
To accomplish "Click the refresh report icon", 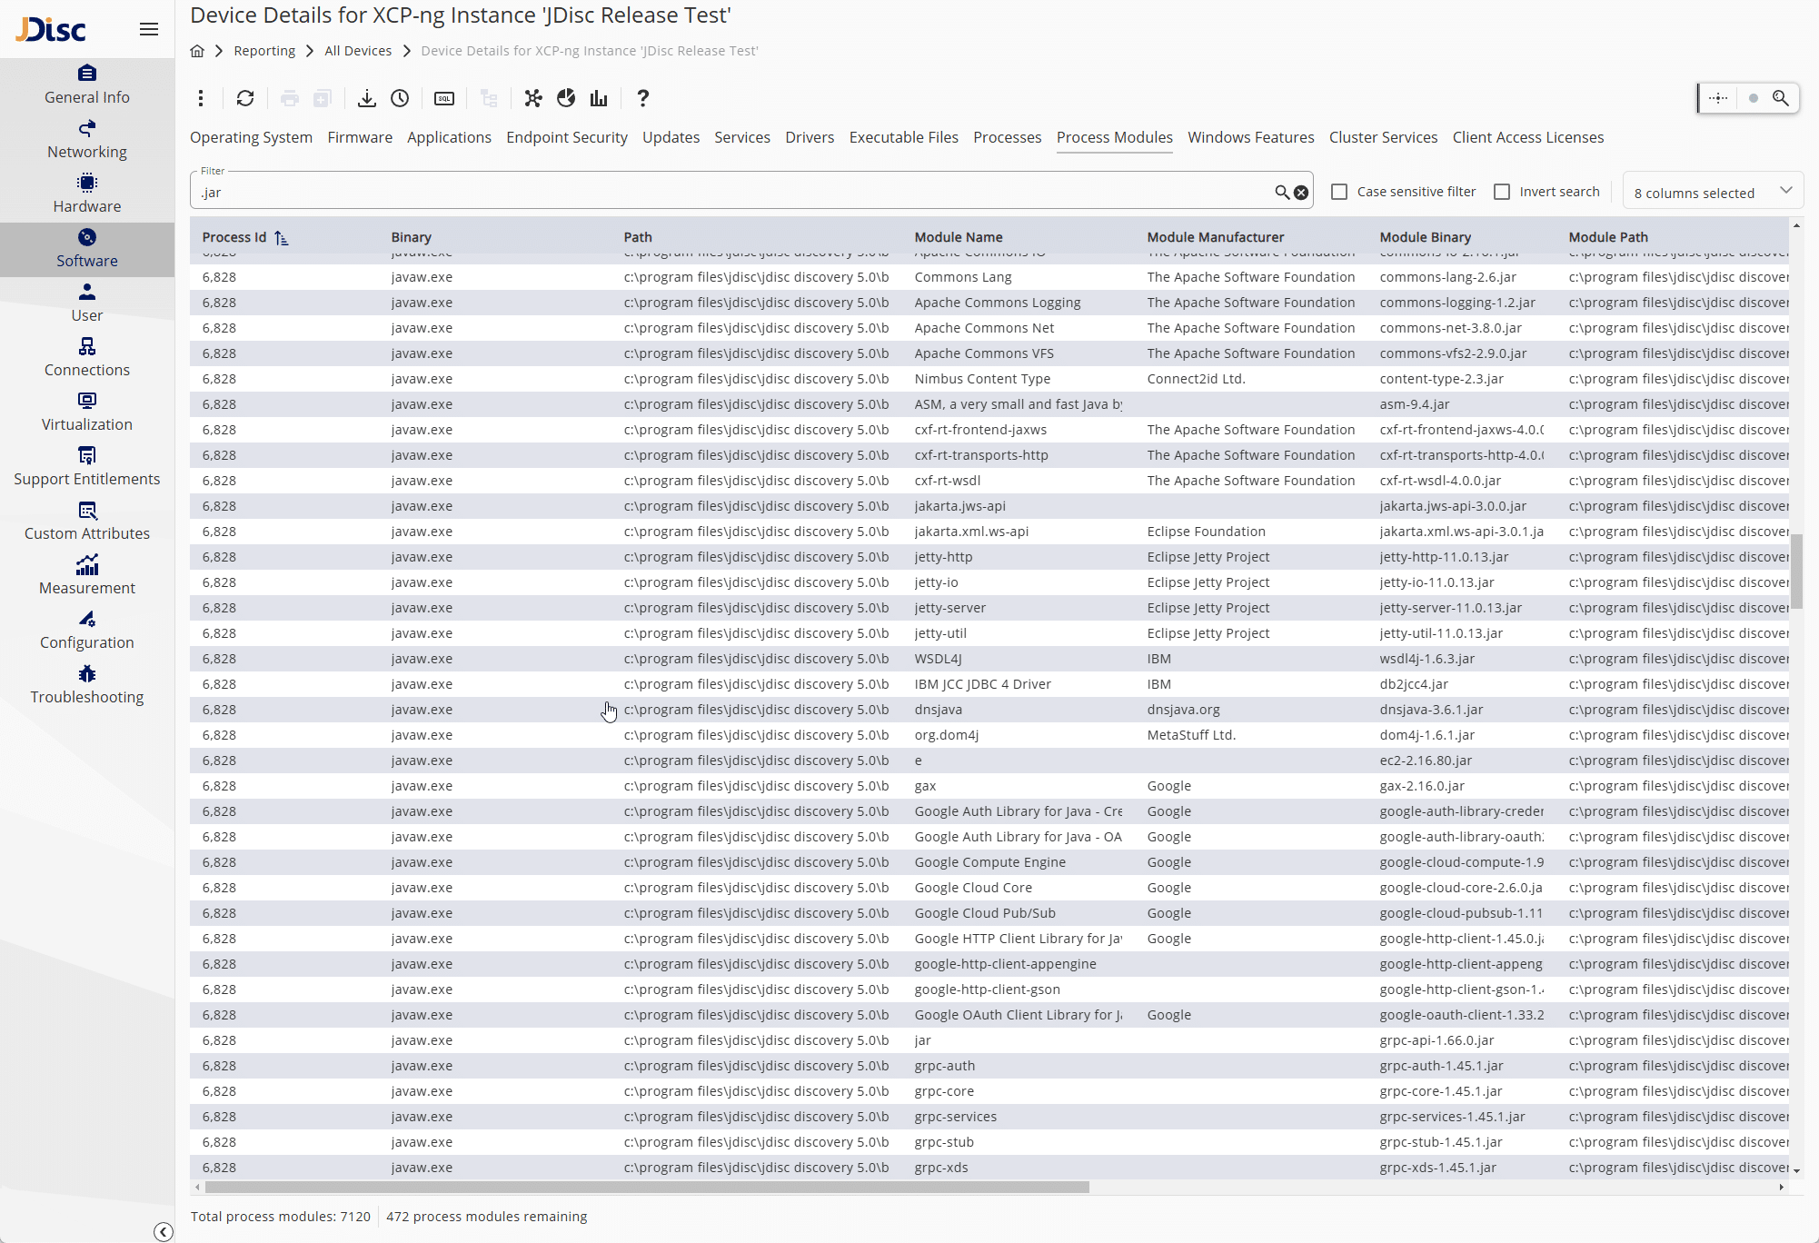I will click(245, 98).
